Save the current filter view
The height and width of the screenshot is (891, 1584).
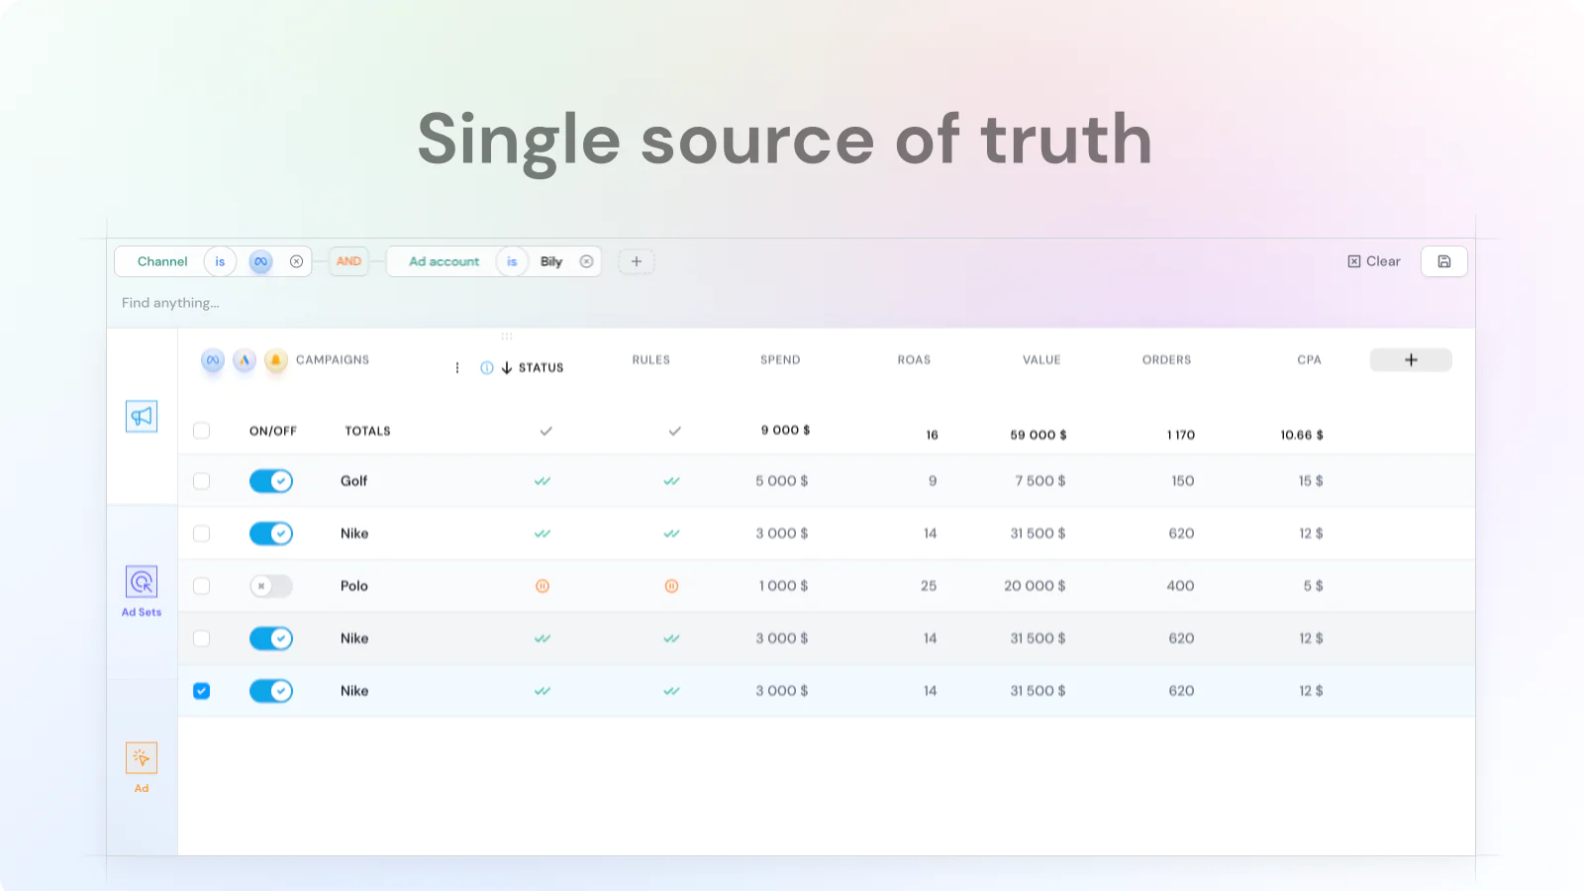pyautogui.click(x=1444, y=261)
